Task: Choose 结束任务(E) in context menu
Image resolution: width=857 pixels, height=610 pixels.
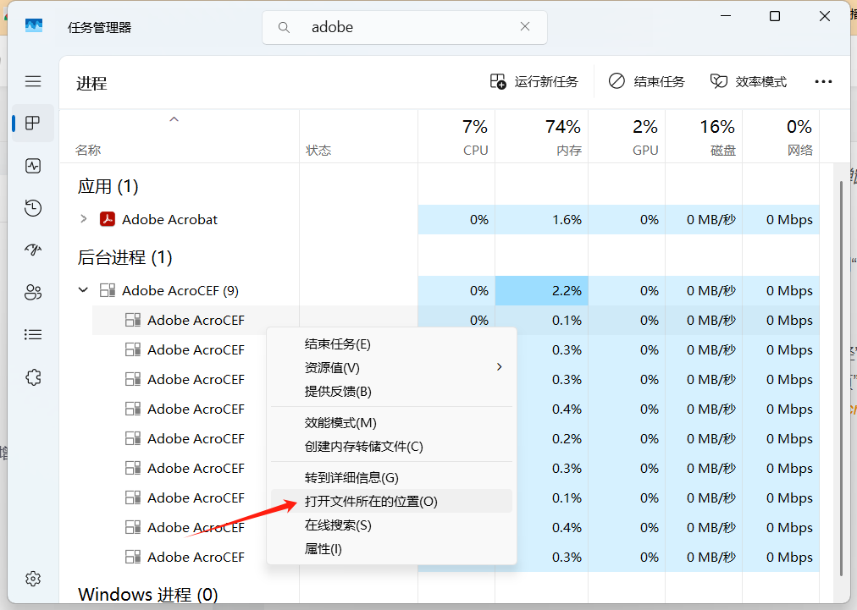Action: (391, 344)
